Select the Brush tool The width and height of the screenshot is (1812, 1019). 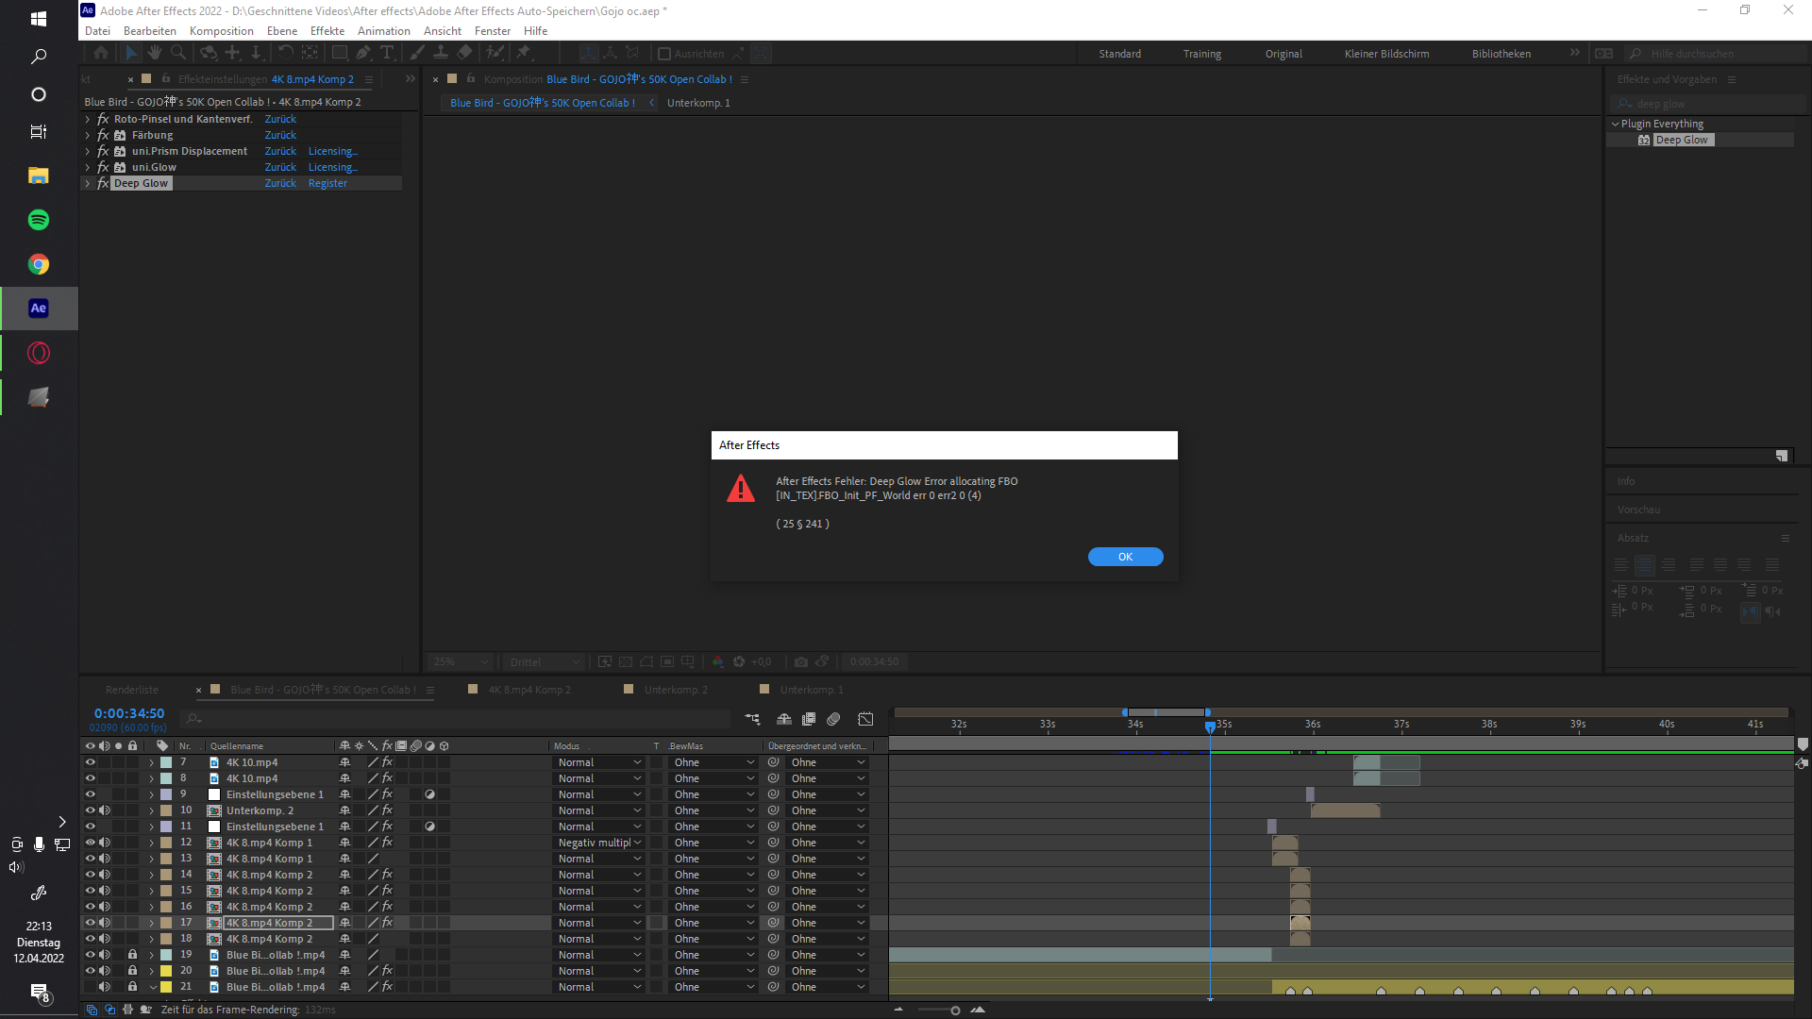tap(416, 53)
